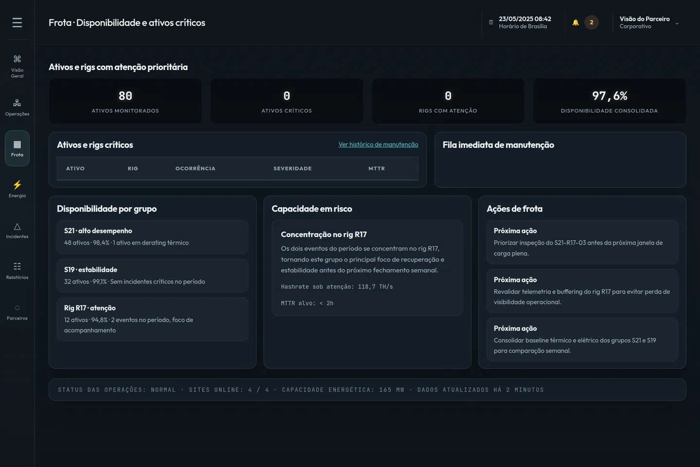Image resolution: width=700 pixels, height=467 pixels.
Task: Open Incidentes triangle sidebar item
Action: pyautogui.click(x=17, y=230)
